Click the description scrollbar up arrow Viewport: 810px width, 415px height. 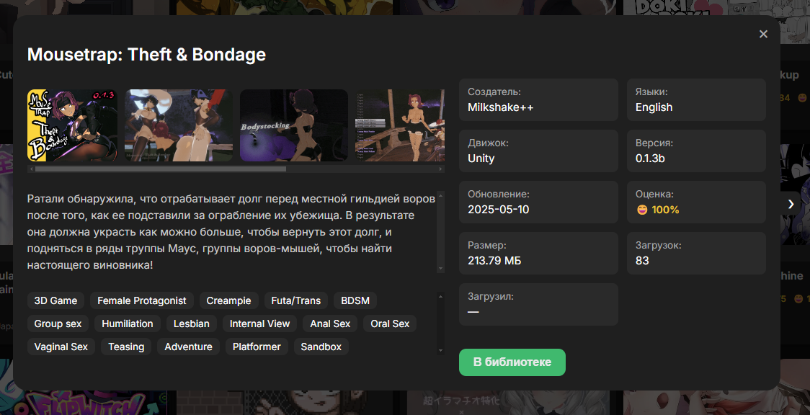pyautogui.click(x=440, y=195)
